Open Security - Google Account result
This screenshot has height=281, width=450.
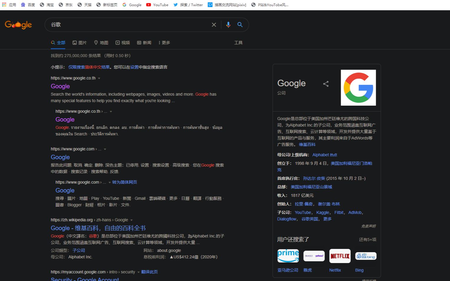(85, 279)
